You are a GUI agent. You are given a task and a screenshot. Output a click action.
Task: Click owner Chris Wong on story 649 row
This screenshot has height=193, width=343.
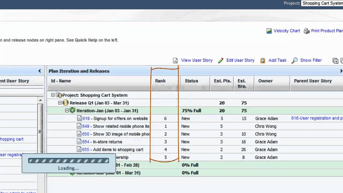point(266,126)
